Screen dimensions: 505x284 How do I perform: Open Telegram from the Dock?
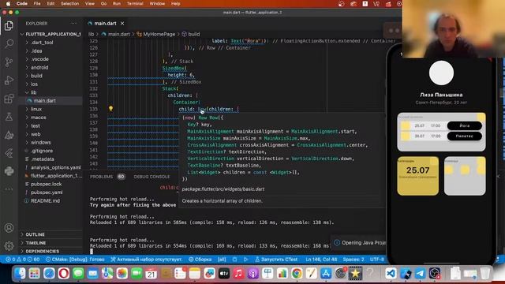[420, 274]
